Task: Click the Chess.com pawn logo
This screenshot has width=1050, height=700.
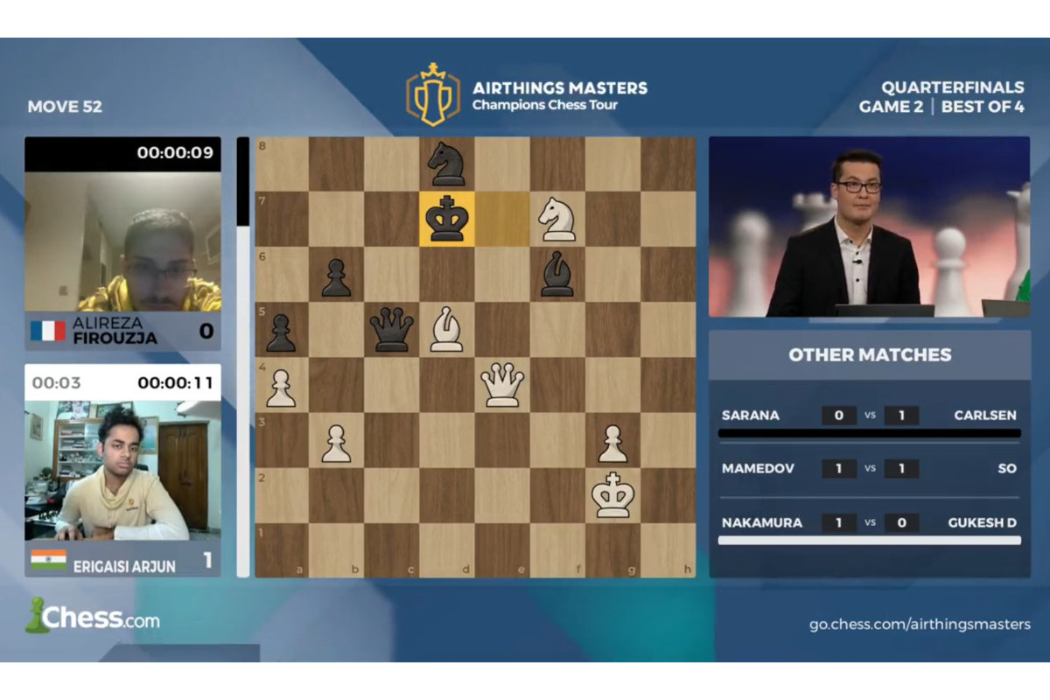Action: tap(36, 615)
